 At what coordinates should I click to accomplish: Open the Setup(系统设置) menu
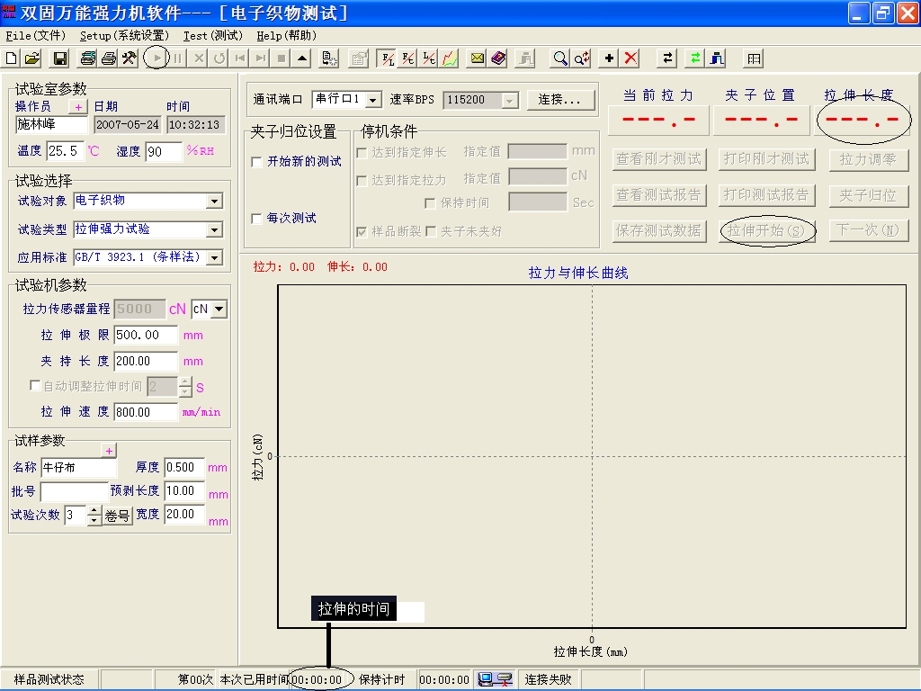click(124, 36)
